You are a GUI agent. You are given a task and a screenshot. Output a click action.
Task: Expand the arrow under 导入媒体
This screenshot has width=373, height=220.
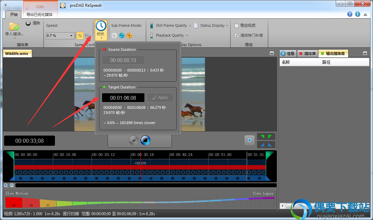(15, 38)
